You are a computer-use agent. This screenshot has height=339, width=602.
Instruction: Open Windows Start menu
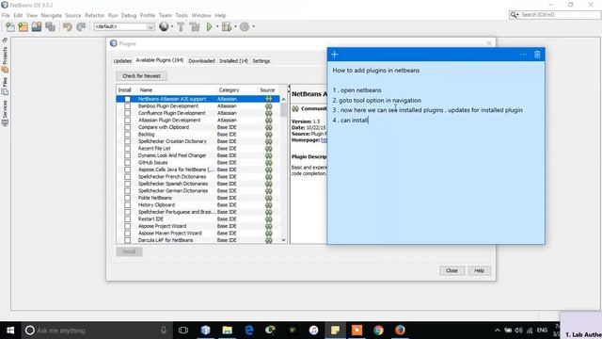point(10,331)
